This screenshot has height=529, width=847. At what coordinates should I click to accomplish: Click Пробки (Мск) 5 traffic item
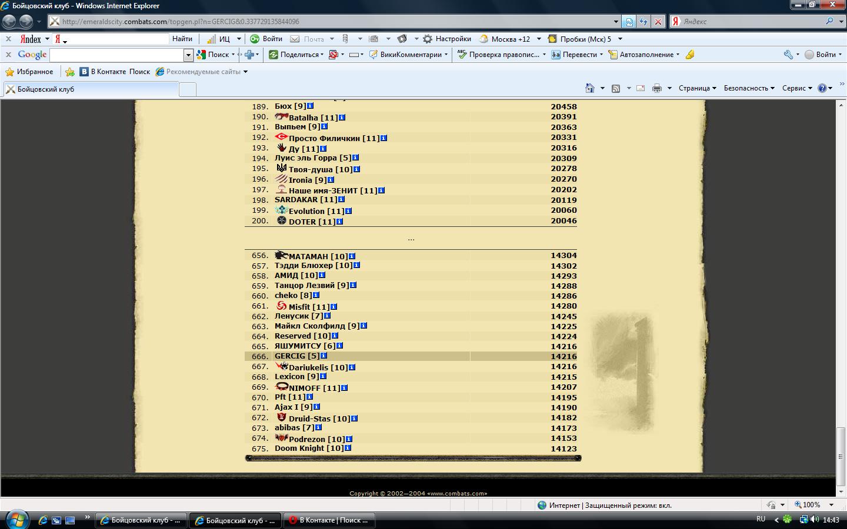click(x=579, y=39)
